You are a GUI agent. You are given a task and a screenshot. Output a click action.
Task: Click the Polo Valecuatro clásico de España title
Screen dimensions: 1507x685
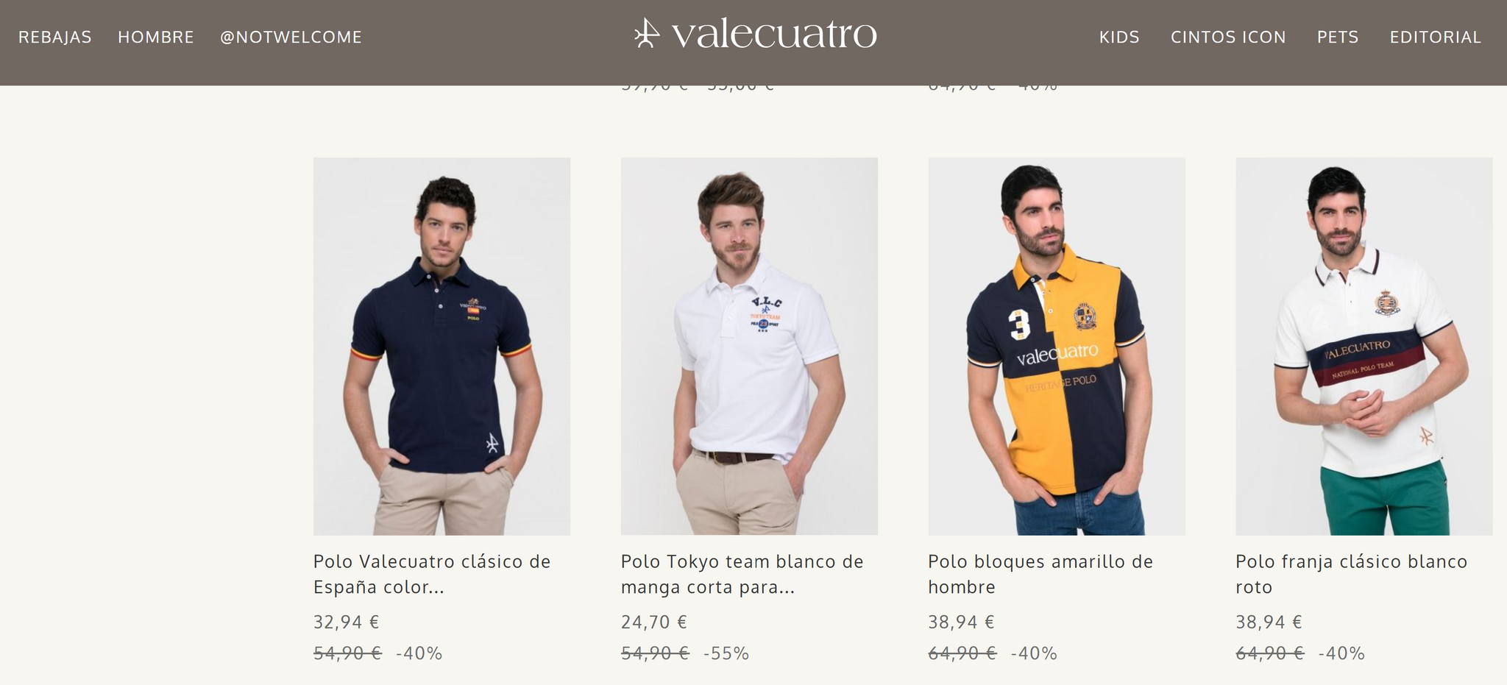[432, 574]
